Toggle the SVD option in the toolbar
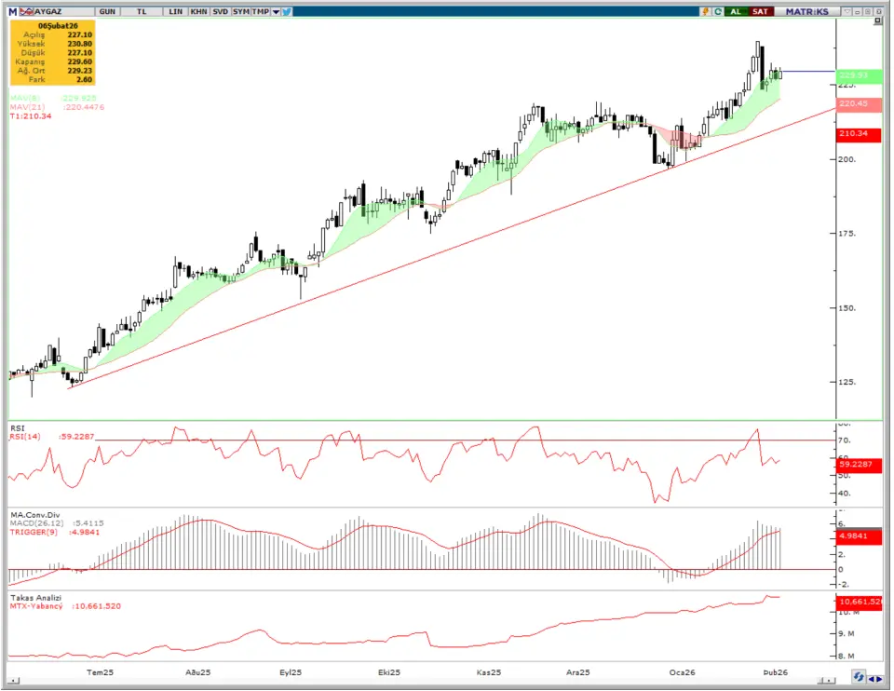894x691 pixels. [220, 11]
